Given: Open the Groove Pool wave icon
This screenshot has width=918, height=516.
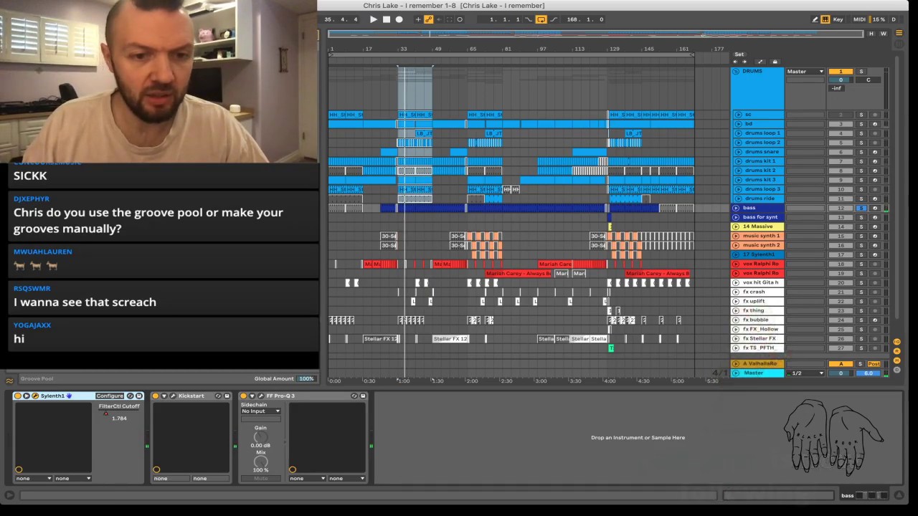Looking at the screenshot, I should click(x=10, y=381).
